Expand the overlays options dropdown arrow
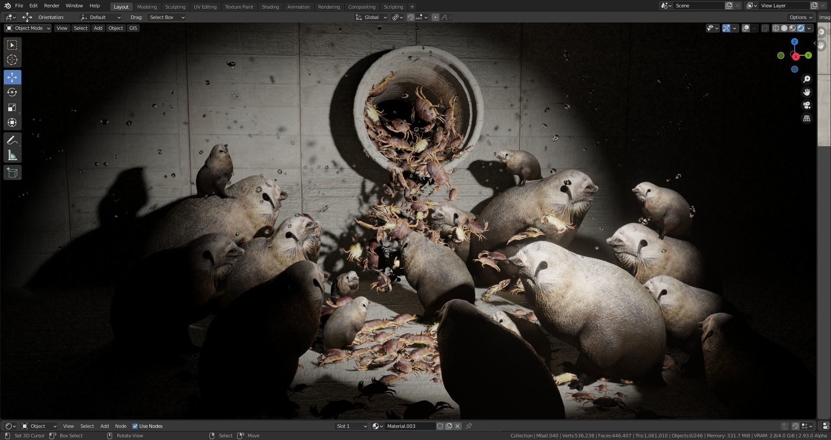Viewport: 831px width, 440px height. pyautogui.click(x=754, y=28)
